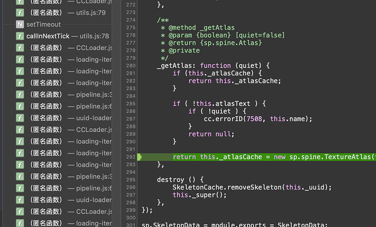The width and height of the screenshot is (376, 227).
Task: Click gutter line number 278
Action: tap(131, 51)
